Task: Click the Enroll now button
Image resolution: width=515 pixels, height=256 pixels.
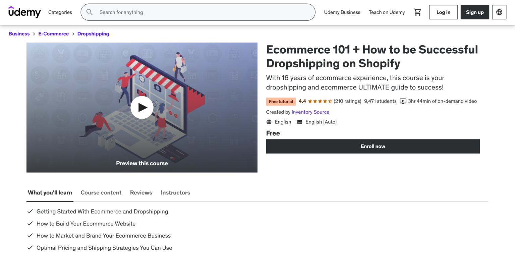Action: tap(373, 146)
